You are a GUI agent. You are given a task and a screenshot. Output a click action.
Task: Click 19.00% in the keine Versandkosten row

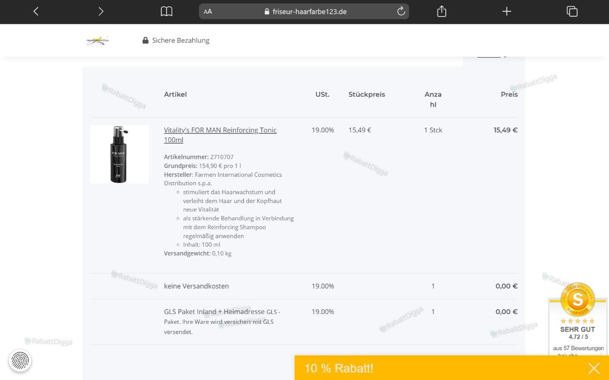coord(323,286)
